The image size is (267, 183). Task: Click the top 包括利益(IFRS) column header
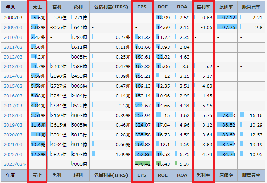tap(111, 7)
